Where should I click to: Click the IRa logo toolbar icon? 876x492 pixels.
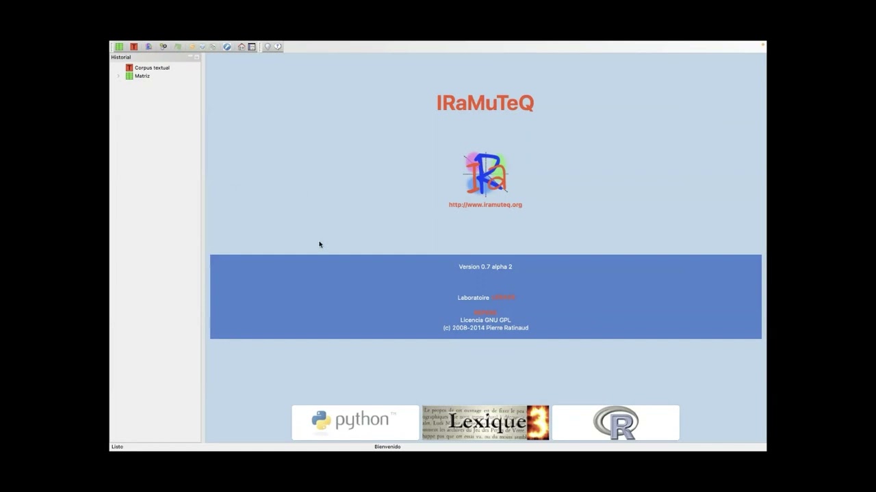point(149,46)
